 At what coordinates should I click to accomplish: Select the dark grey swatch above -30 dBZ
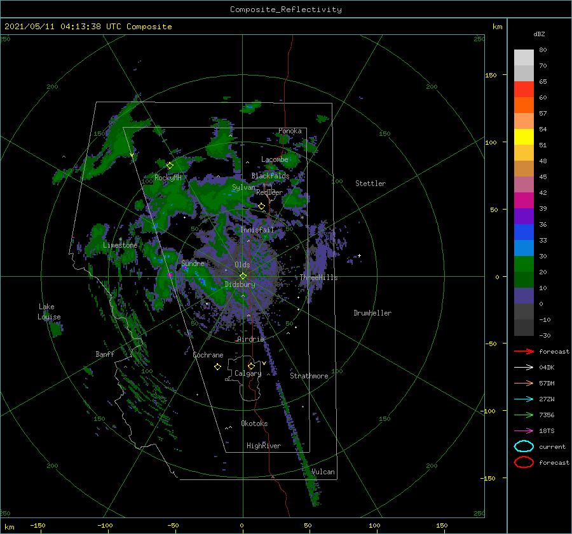(524, 328)
